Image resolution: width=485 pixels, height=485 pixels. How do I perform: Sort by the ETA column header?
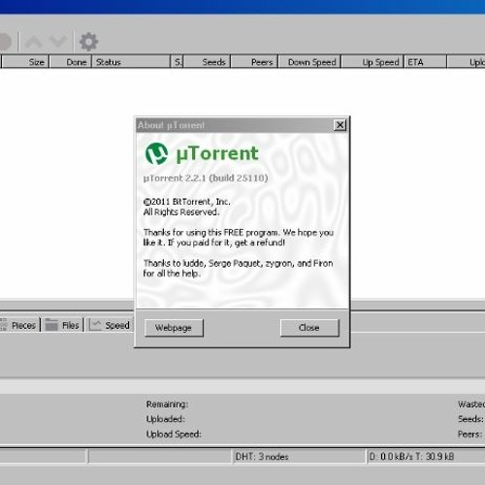[426, 62]
